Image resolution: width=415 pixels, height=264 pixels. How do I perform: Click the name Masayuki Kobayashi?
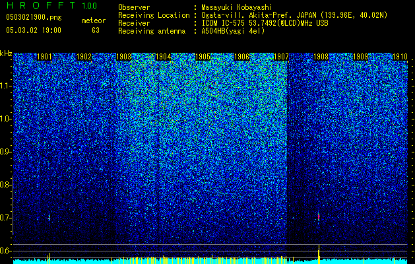(x=237, y=7)
